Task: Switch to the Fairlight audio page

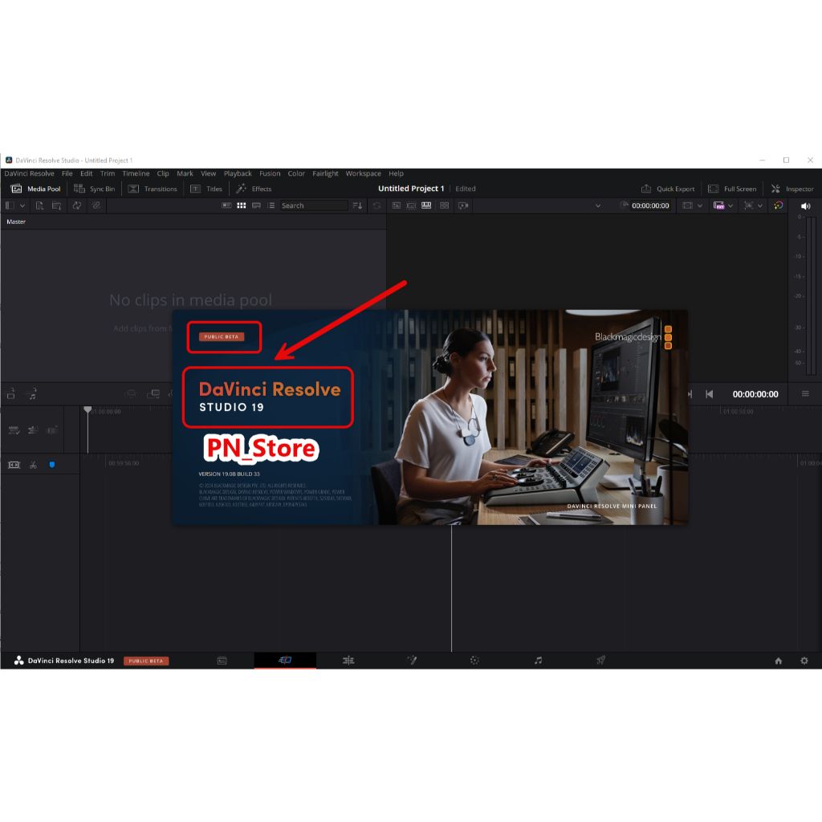Action: tap(538, 661)
